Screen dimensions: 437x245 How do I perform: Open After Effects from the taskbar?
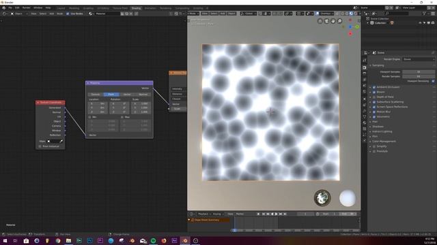click(x=175, y=240)
